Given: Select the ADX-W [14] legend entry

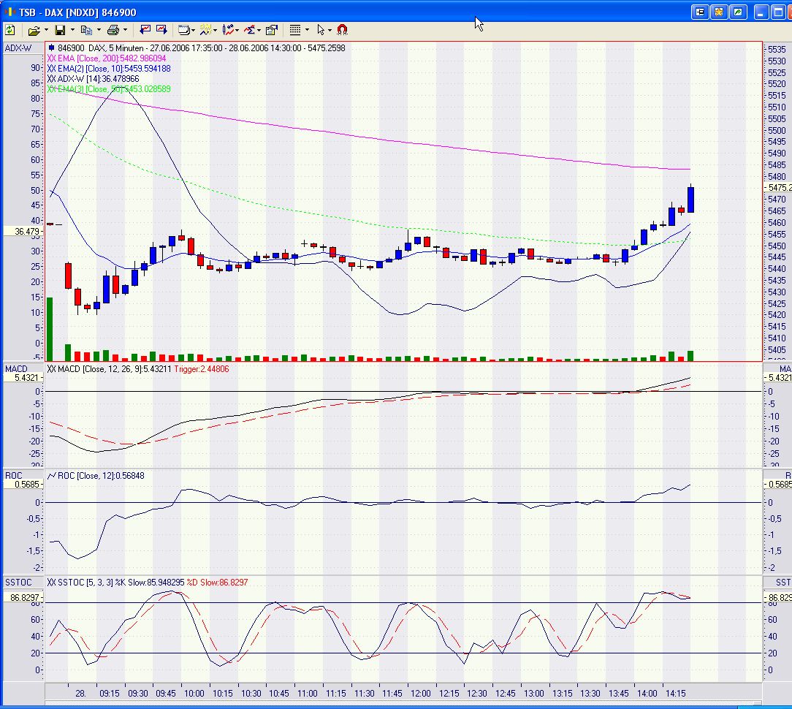Looking at the screenshot, I should tap(93, 78).
